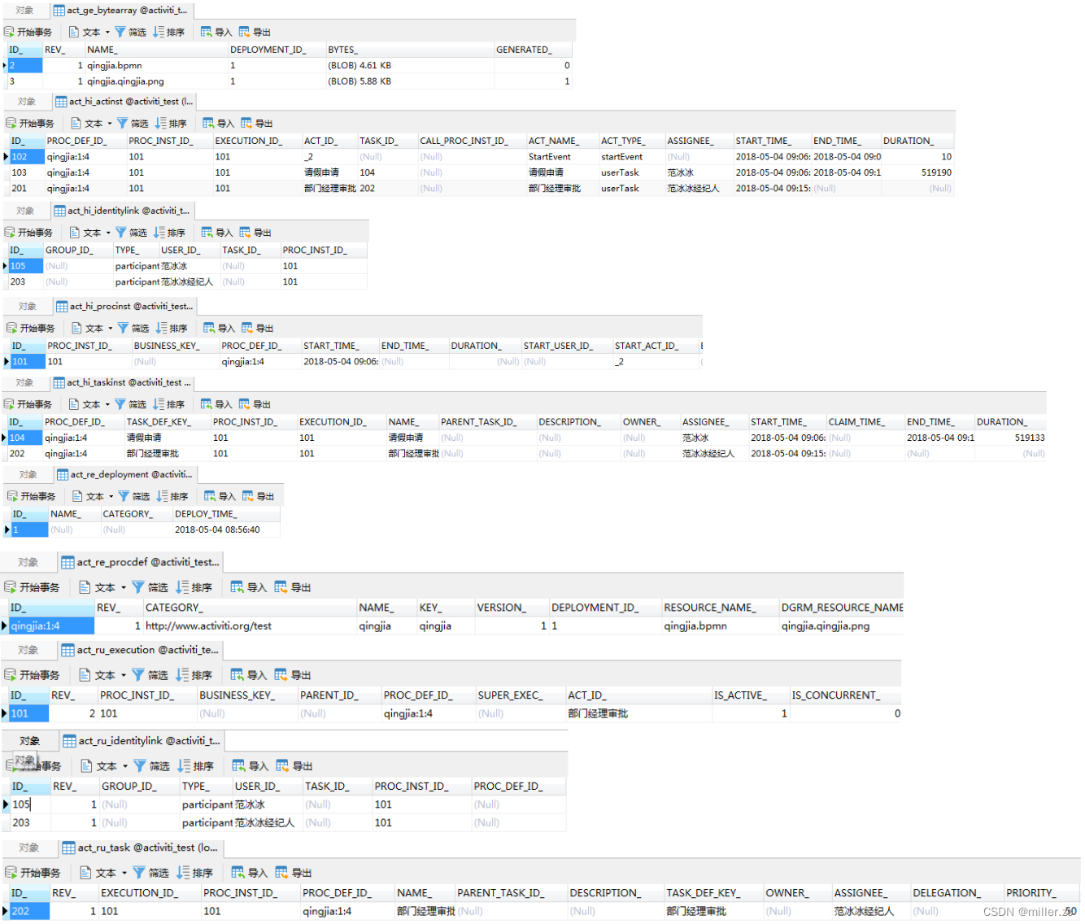Open 文本 dropdown arrow in the act_ru_execution toolbar

[x=124, y=675]
